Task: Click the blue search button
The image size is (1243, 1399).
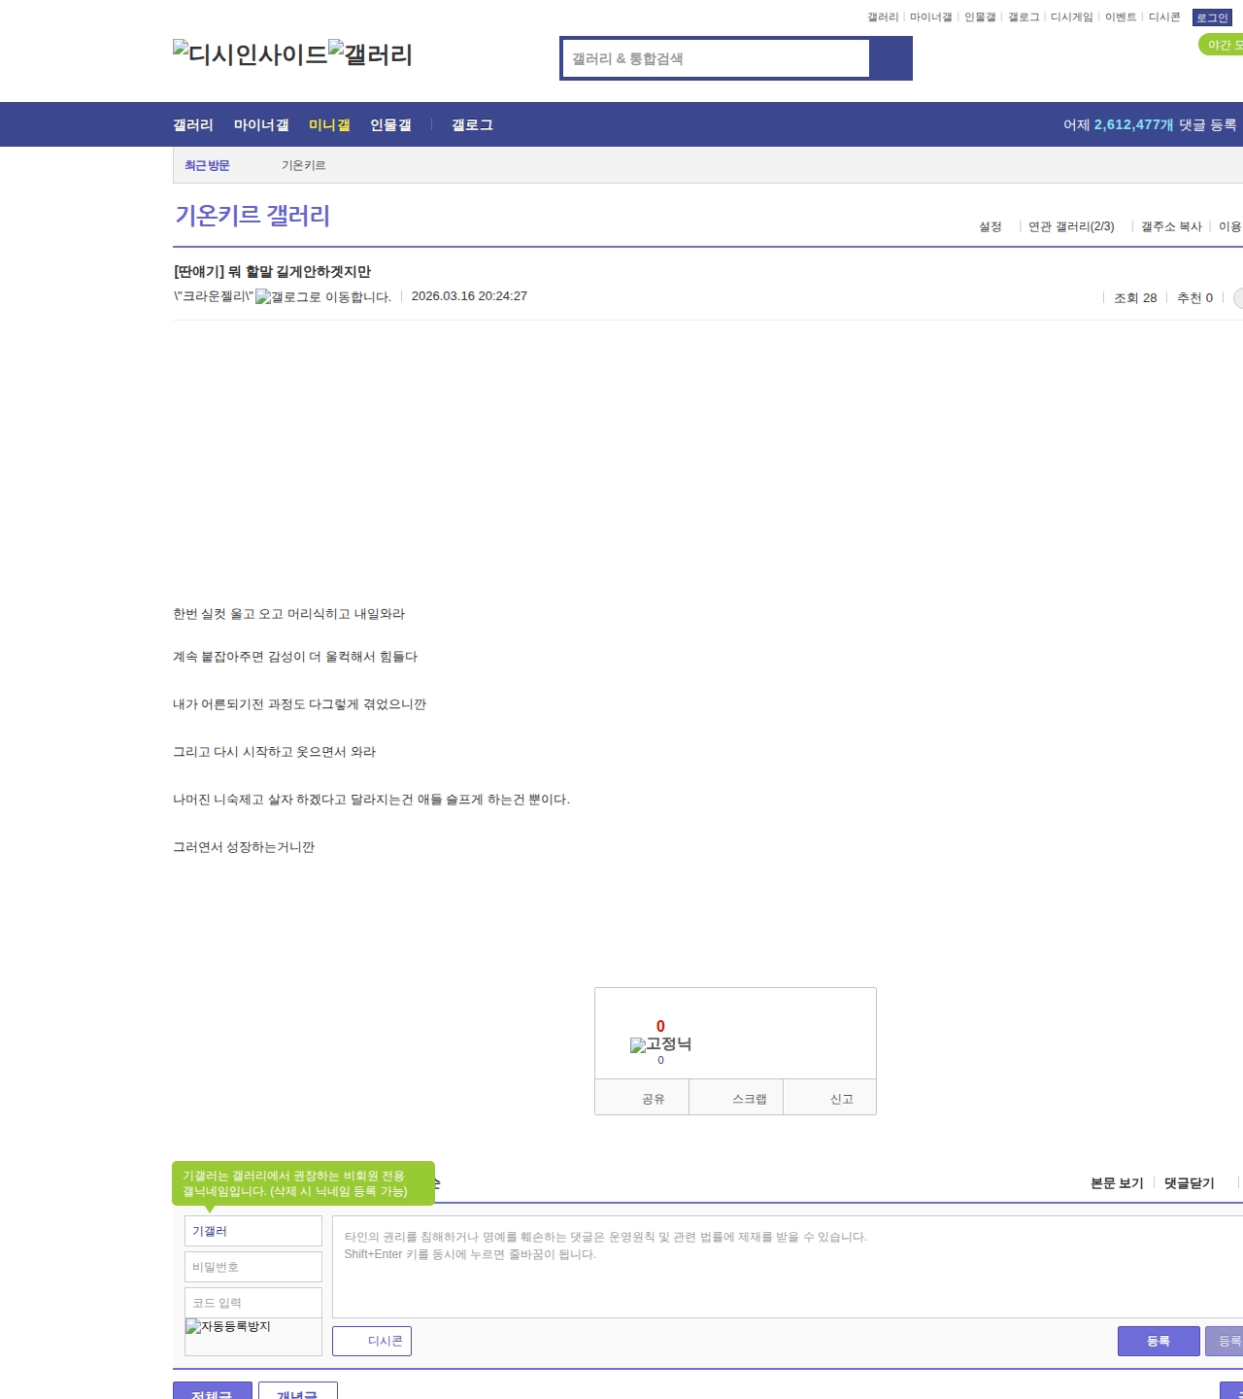Action: pyautogui.click(x=890, y=58)
